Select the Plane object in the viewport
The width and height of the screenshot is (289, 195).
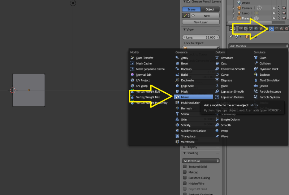coord(29,90)
